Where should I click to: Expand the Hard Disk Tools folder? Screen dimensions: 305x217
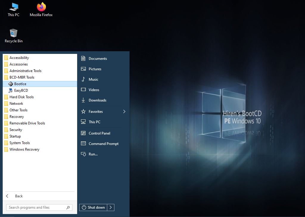[21, 97]
